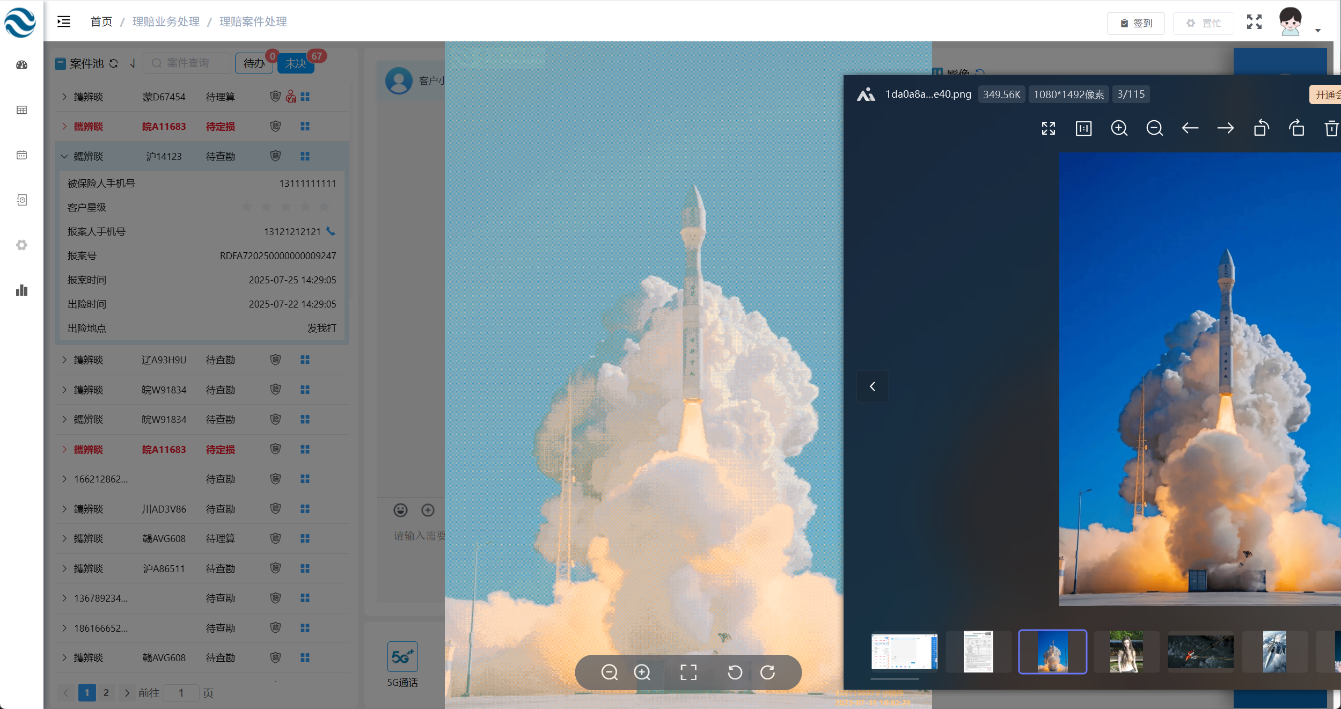Viewport: 1341px width, 709px height.
Task: Collapse the expanded 沪14123 case row
Action: pyautogui.click(x=64, y=156)
